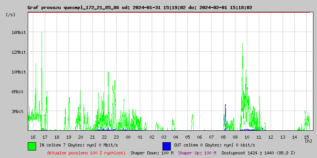Select hour 00 on the time axis
The width and height of the screenshot is (317, 158).
[128, 137]
